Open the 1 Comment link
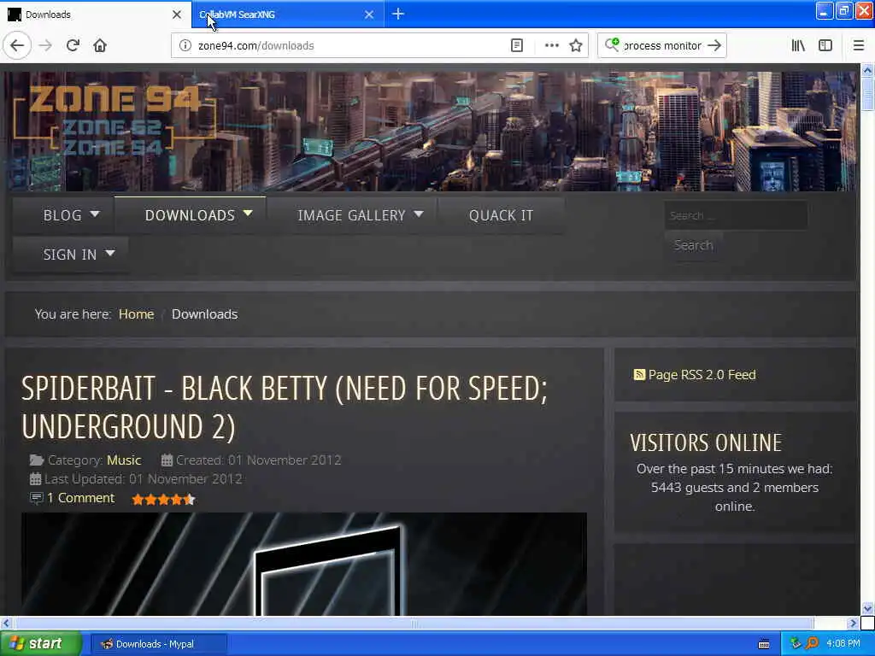 tap(80, 498)
